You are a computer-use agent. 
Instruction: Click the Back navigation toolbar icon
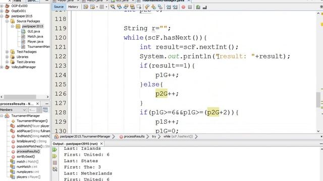click(x=92, y=7)
